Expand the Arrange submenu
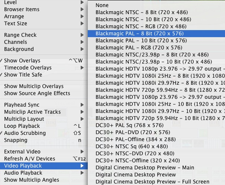The height and width of the screenshot is (185, 225). coord(44,16)
